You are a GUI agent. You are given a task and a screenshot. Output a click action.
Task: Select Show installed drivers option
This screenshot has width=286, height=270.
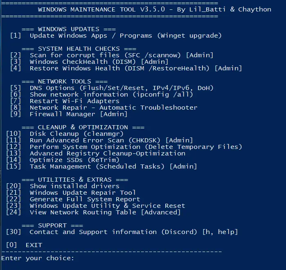74,186
